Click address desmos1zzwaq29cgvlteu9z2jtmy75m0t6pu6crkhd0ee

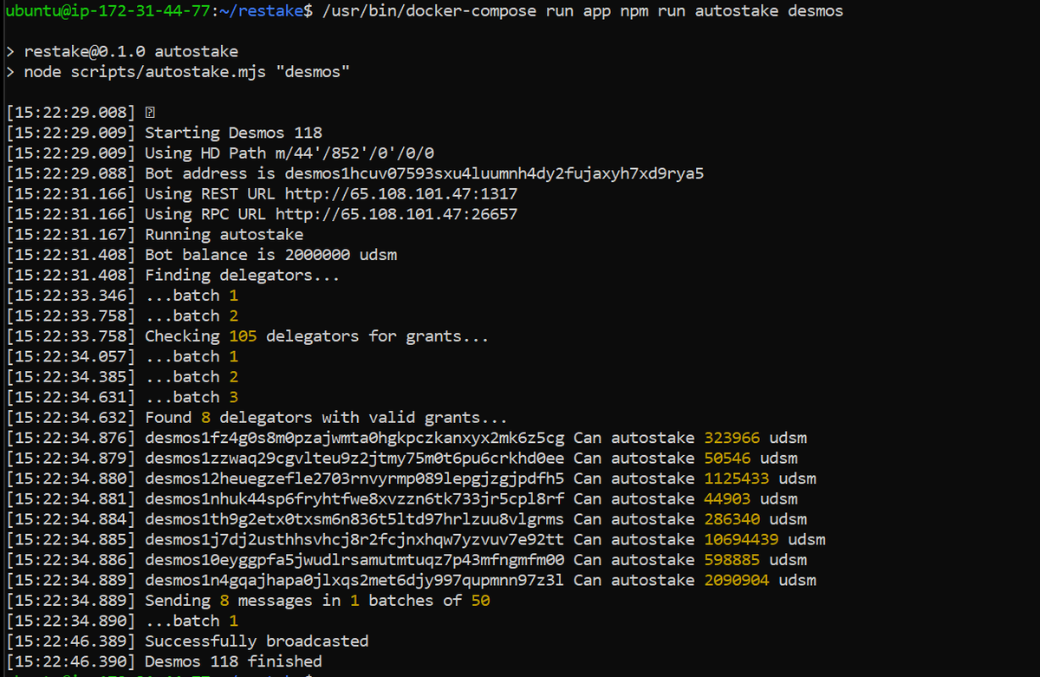coord(354,459)
